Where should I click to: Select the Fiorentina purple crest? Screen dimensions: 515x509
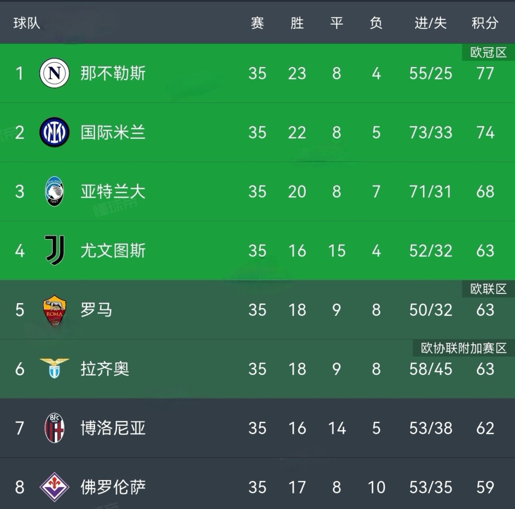click(x=54, y=487)
